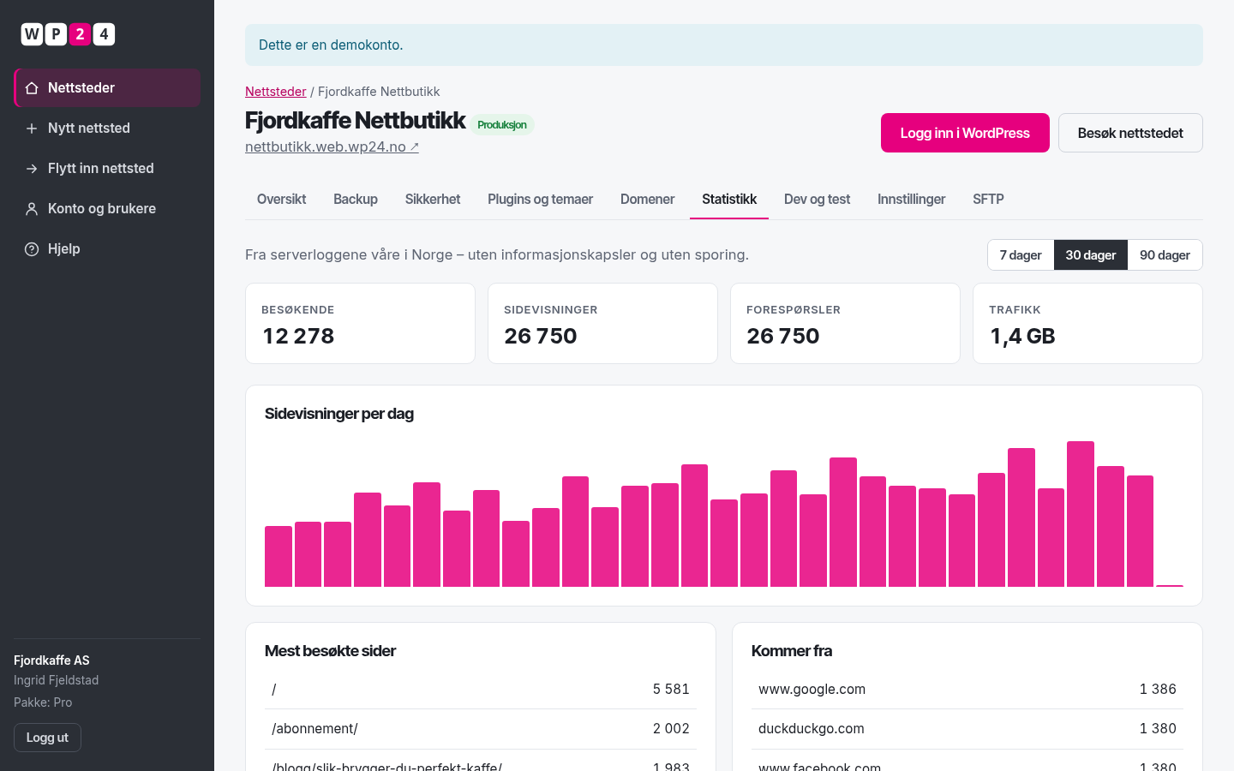Click the arrow icon for Flytt inn nettsted

point(32,169)
